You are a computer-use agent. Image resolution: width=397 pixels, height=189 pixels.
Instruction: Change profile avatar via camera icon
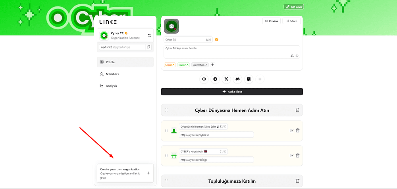(172, 26)
